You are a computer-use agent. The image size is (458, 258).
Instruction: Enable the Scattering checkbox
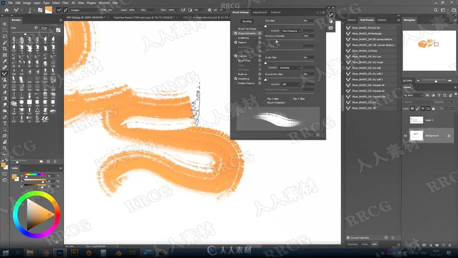point(235,38)
